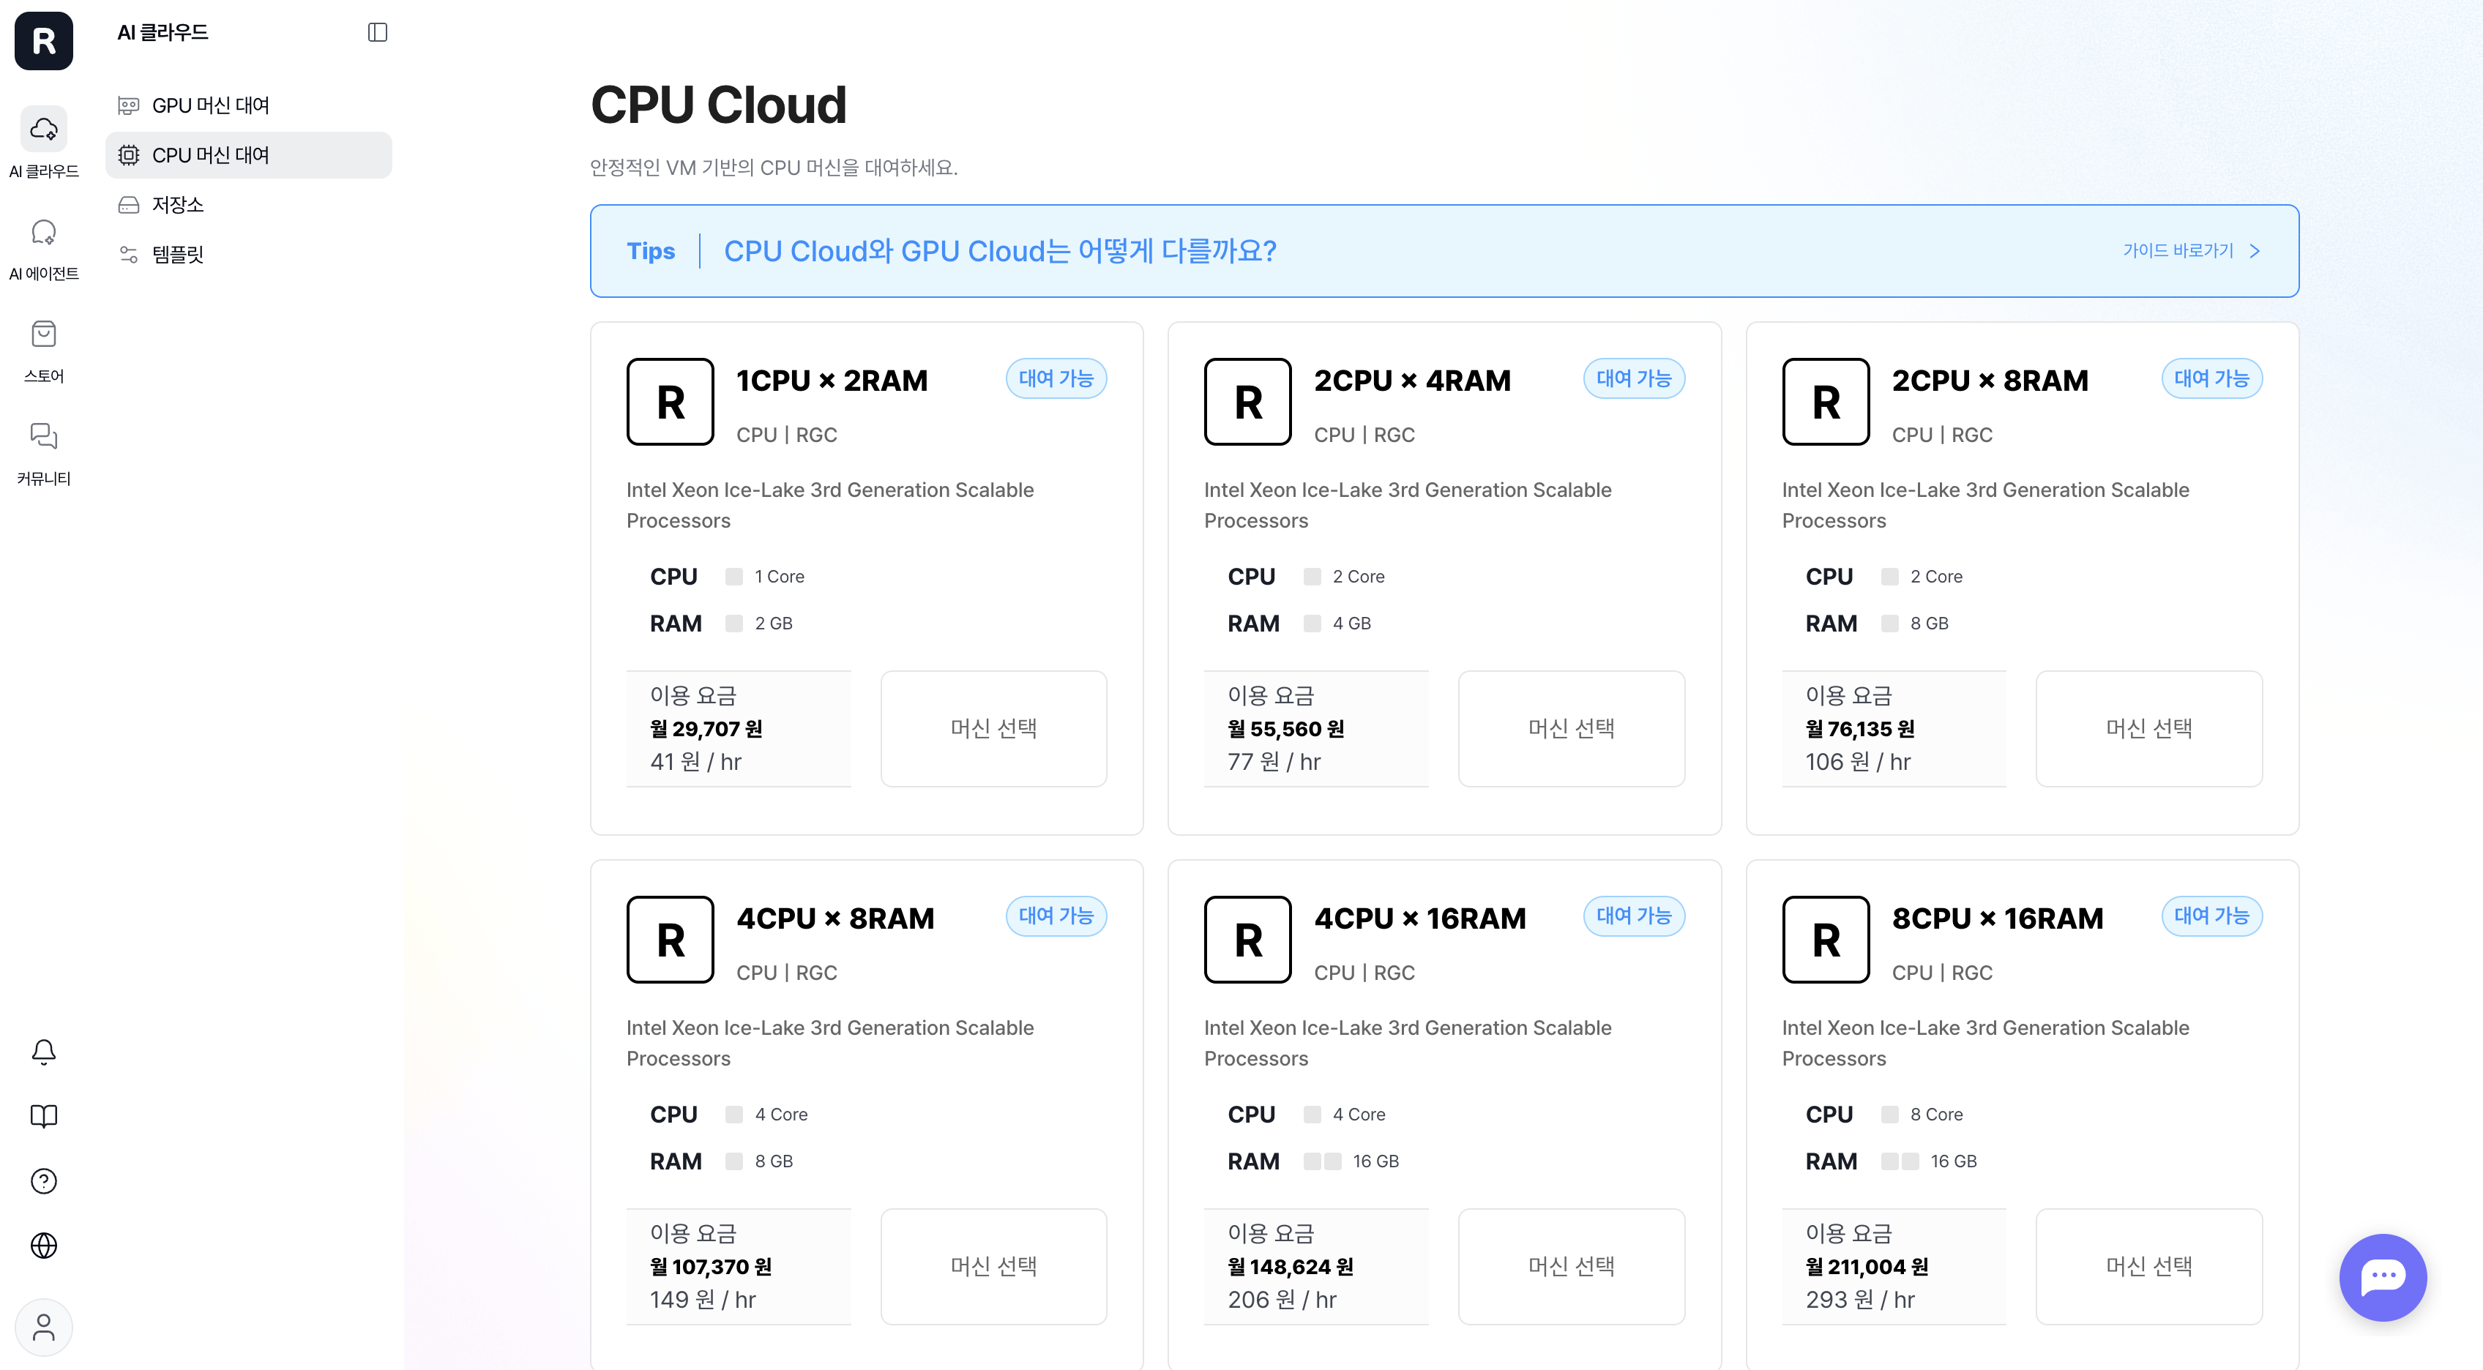Open the AI 에이전트 agent icon
2483x1370 pixels.
(43, 232)
